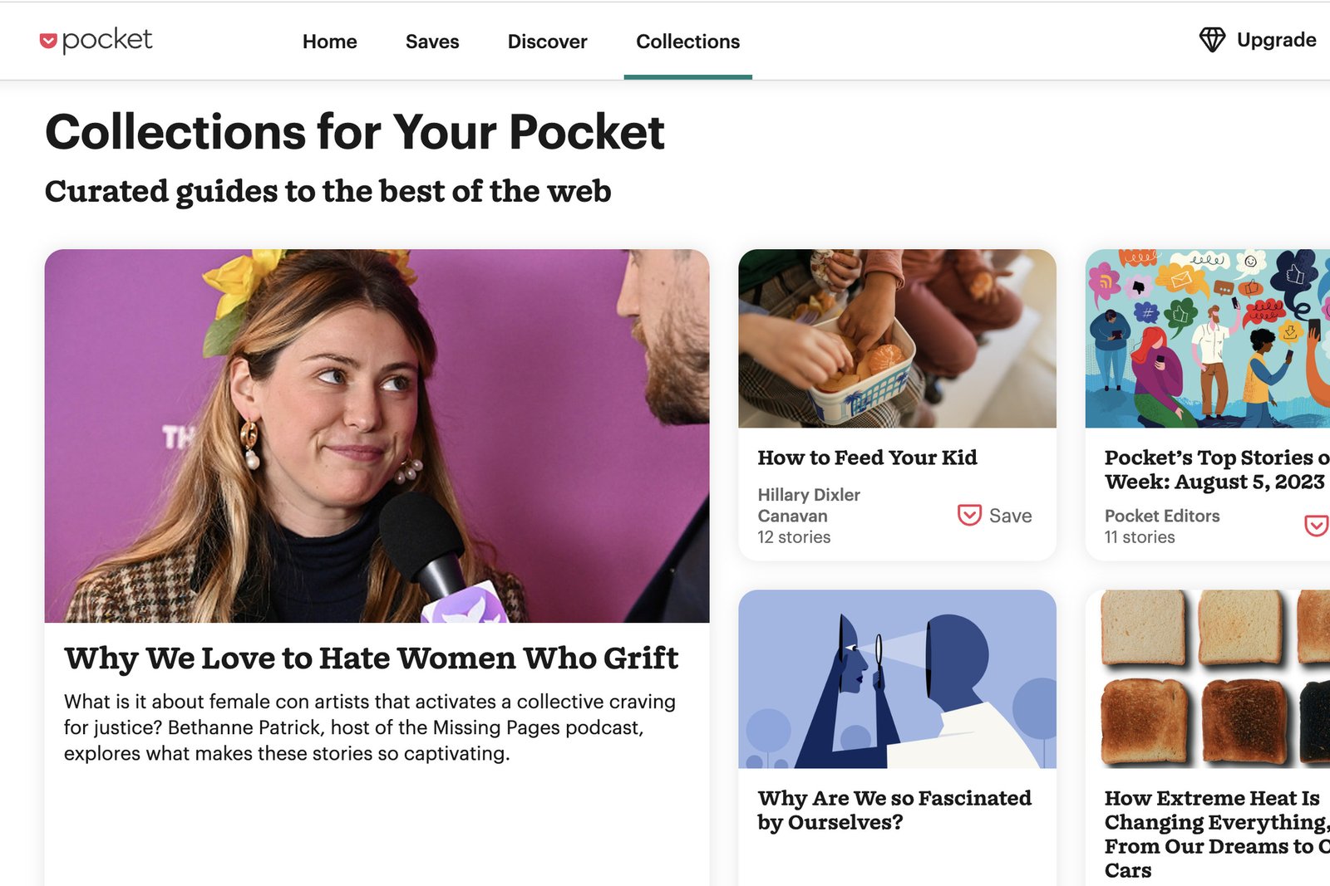
Task: Open Pocket's Top Stories August 5, 2023 link
Action: pyautogui.click(x=1214, y=469)
